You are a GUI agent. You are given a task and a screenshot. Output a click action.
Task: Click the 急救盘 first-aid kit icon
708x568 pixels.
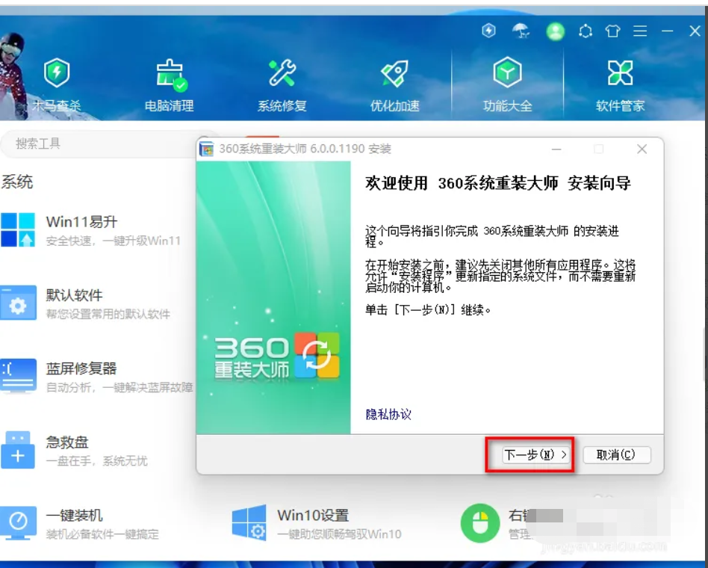18,450
